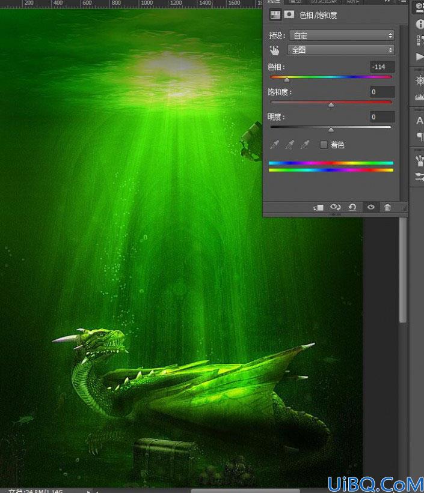The height and width of the screenshot is (493, 424).
Task: Open the Brush presets icon in dock
Action: (420, 160)
